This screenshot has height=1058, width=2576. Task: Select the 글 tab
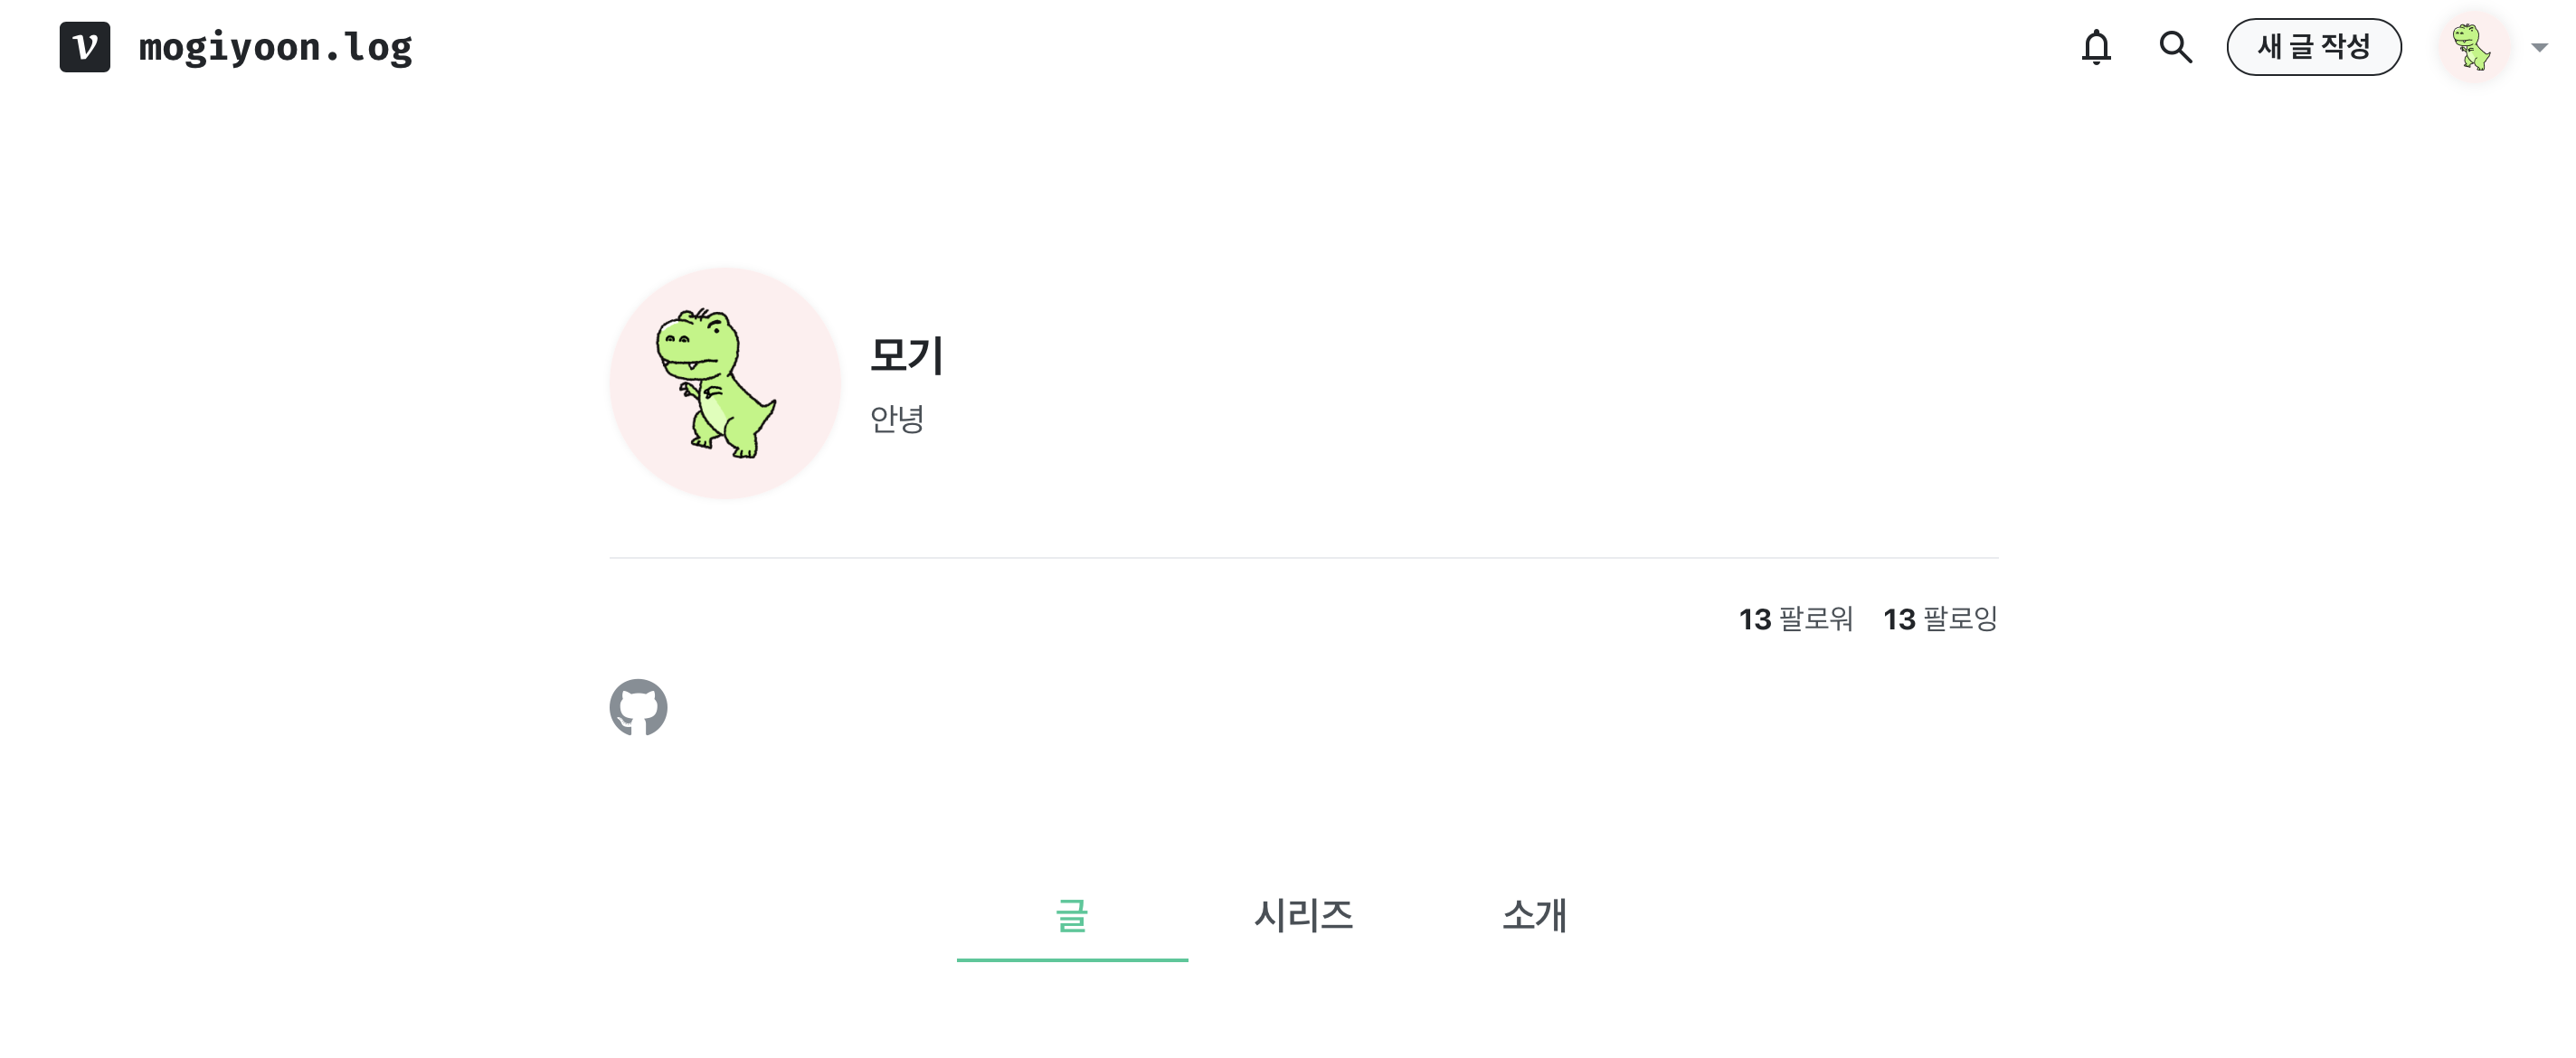(1072, 915)
